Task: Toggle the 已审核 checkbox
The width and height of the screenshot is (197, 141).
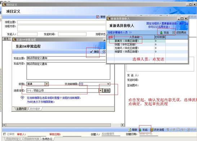Action: (x=5, y=134)
